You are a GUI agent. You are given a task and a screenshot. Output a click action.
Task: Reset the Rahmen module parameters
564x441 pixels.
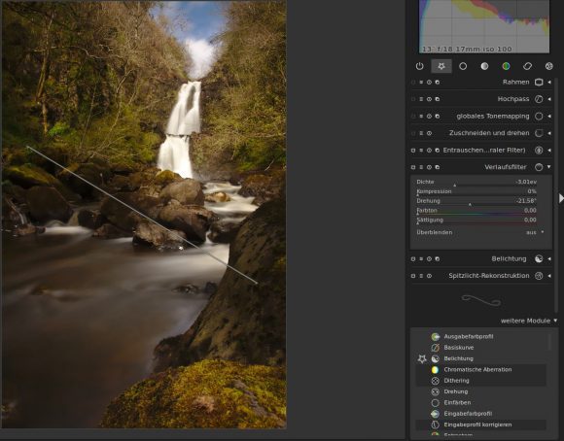click(x=429, y=83)
